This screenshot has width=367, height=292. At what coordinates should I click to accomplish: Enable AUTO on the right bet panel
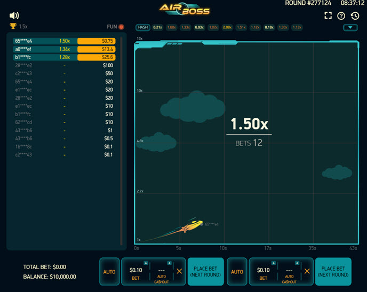[237, 272]
